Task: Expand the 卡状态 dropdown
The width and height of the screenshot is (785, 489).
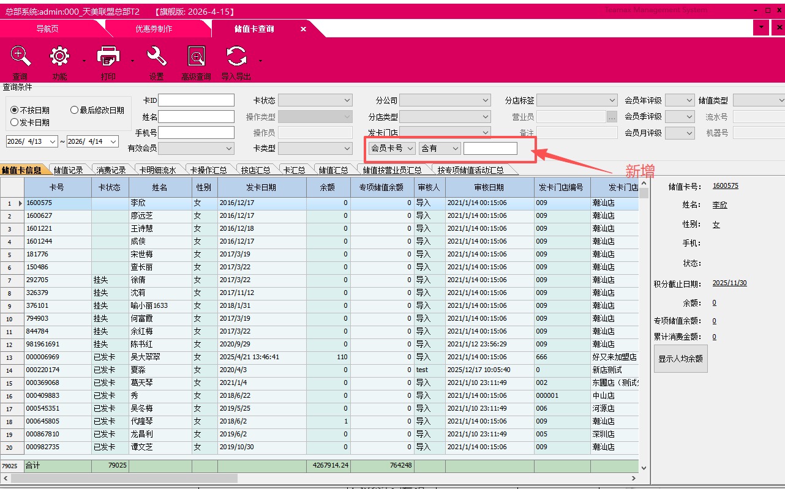Action: coord(347,100)
